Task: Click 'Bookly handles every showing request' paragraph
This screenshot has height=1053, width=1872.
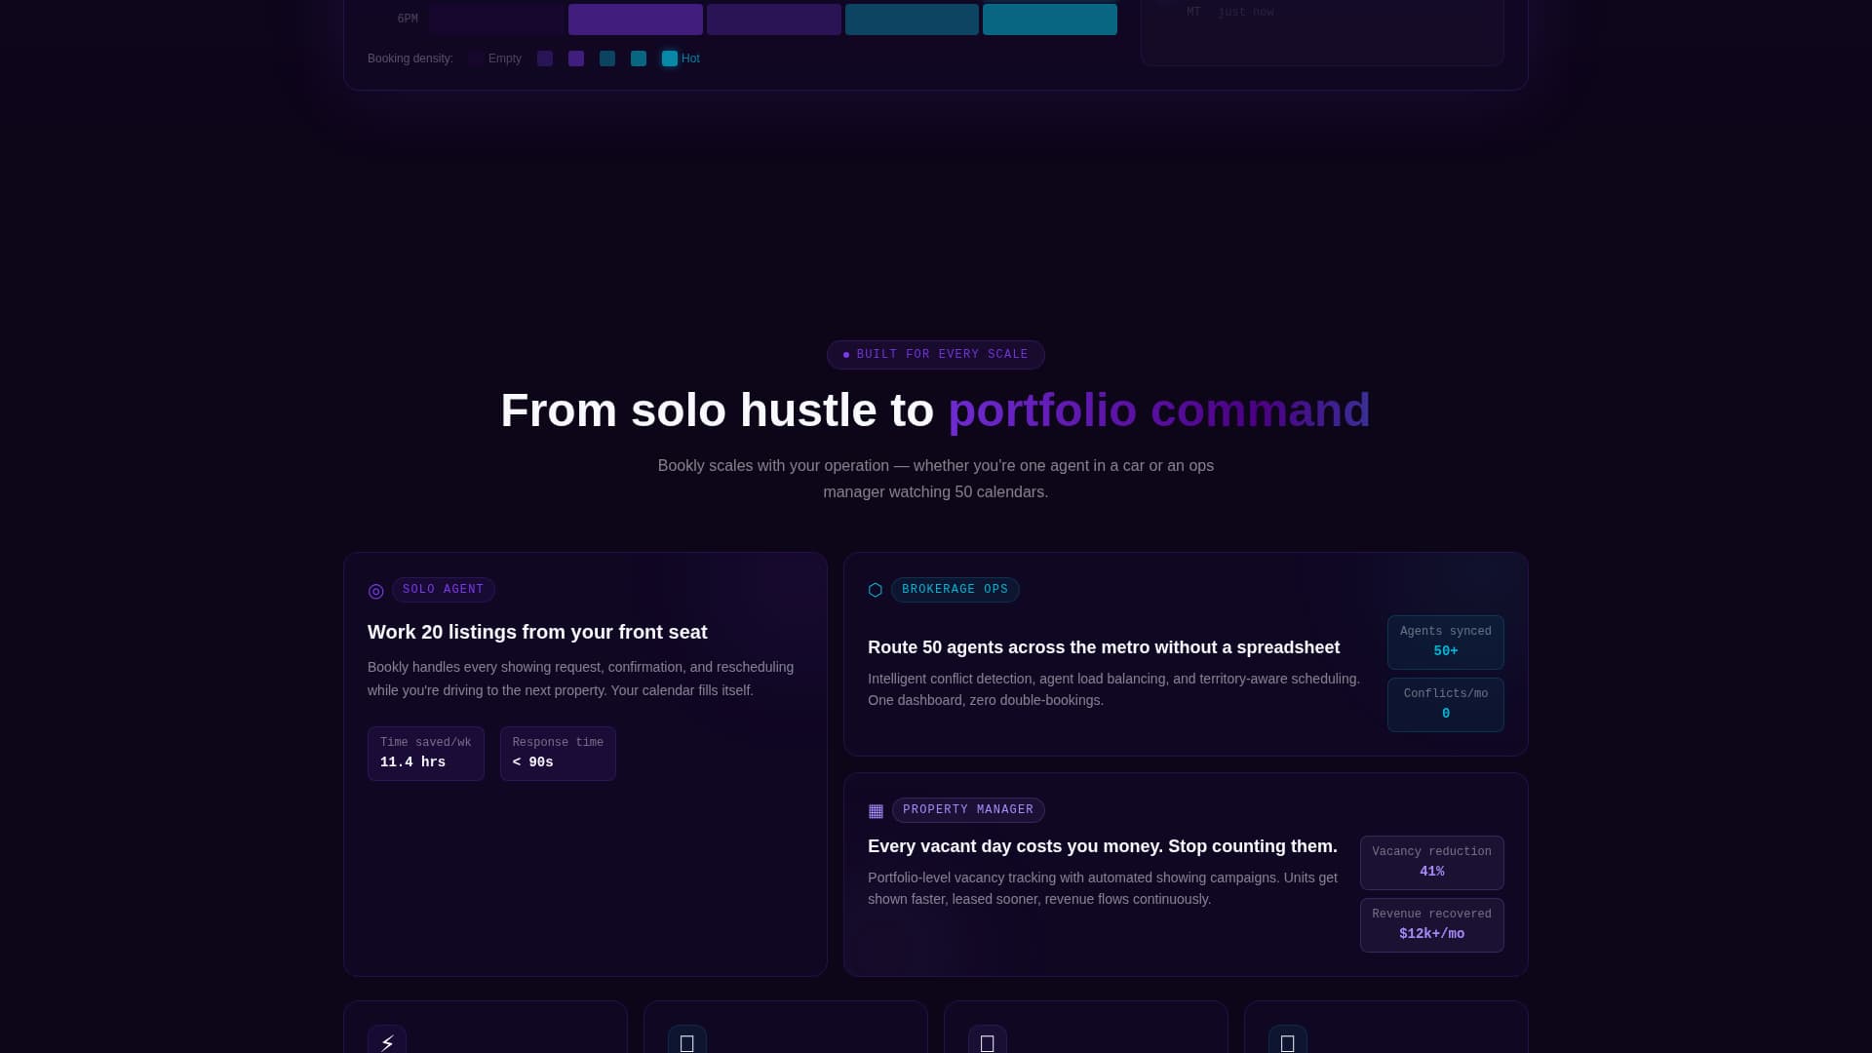Action: point(580,679)
